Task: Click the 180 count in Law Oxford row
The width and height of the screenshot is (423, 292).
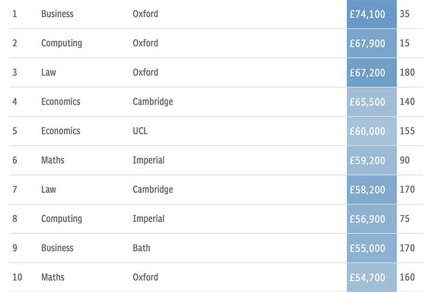Action: click(407, 72)
